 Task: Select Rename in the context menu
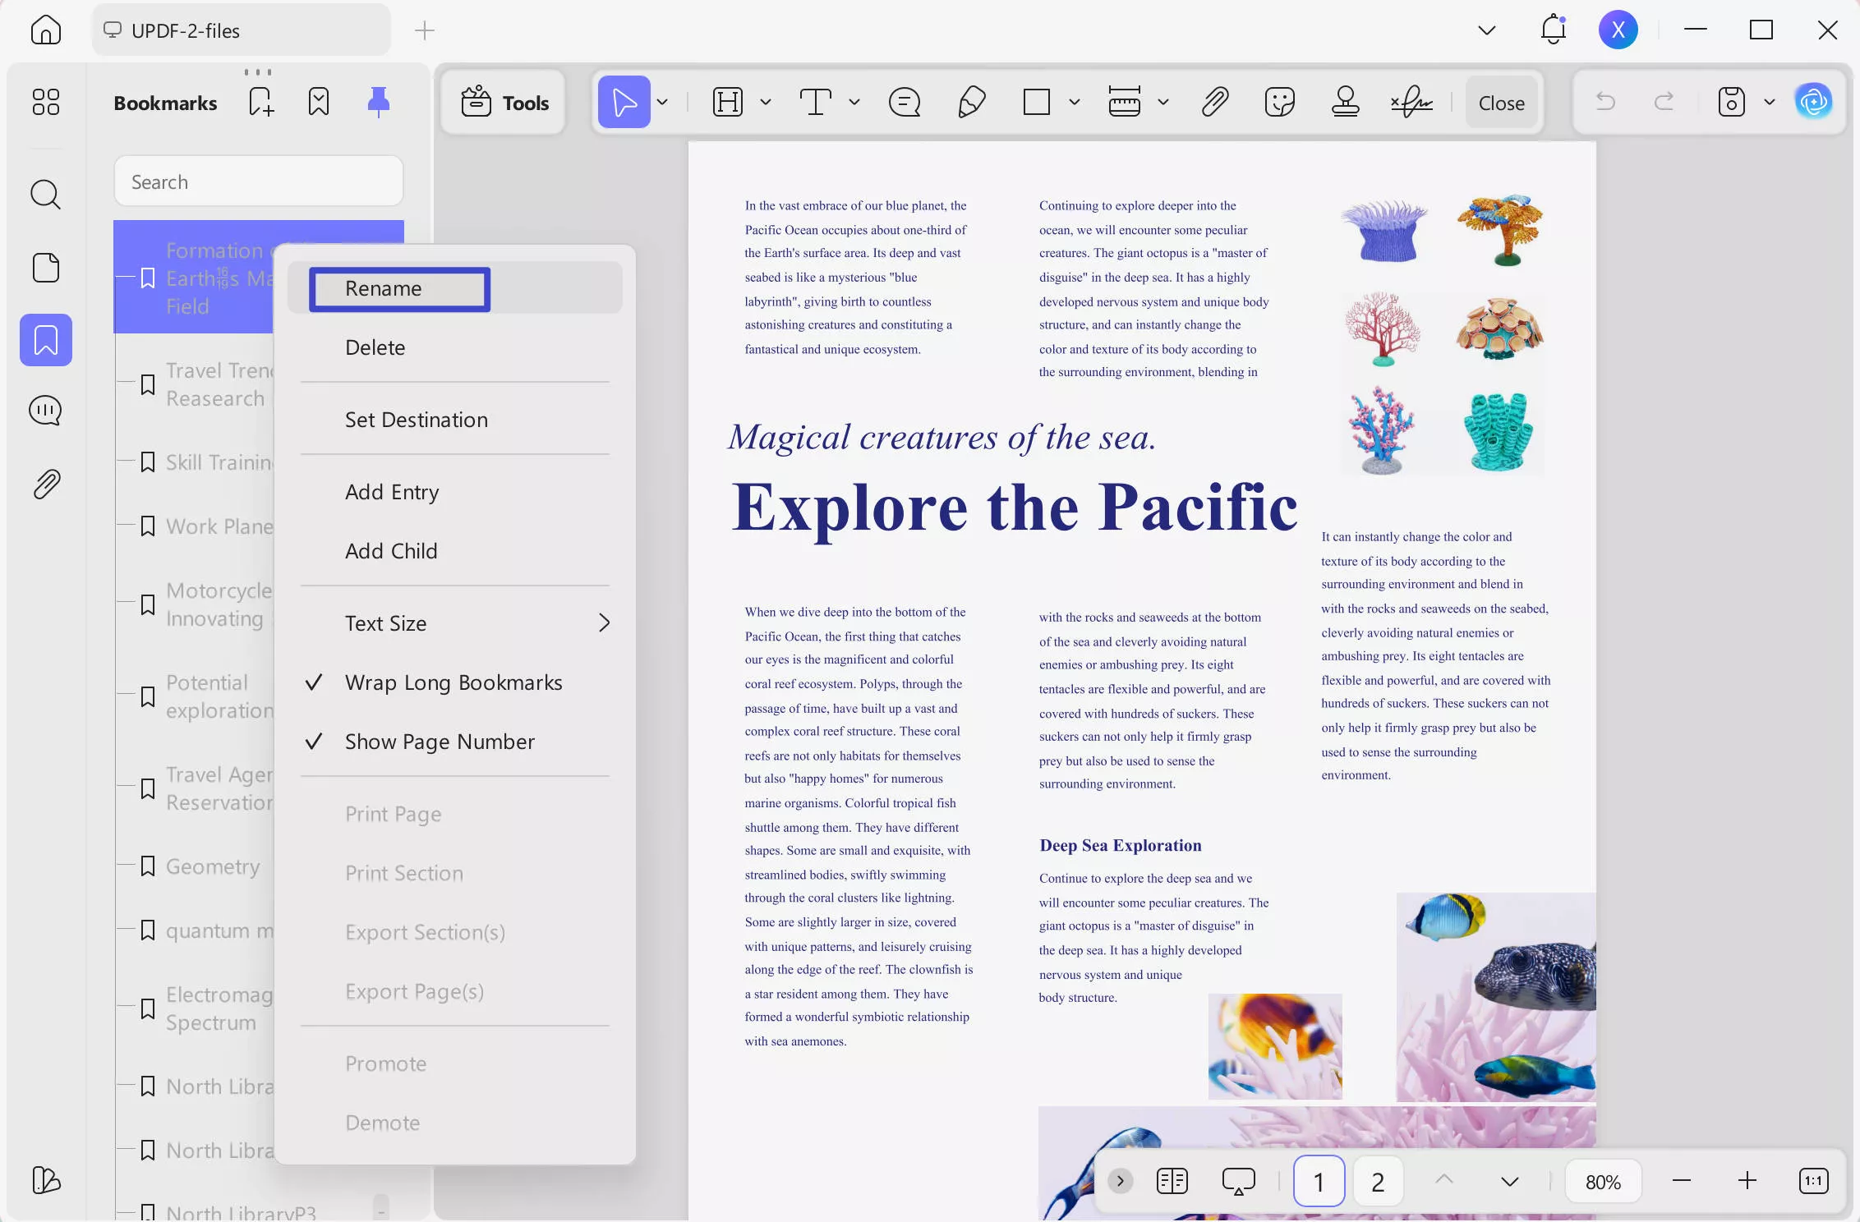point(398,288)
